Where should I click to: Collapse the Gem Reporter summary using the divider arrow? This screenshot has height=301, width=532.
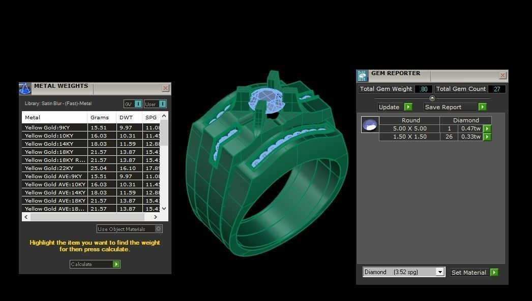432,98
